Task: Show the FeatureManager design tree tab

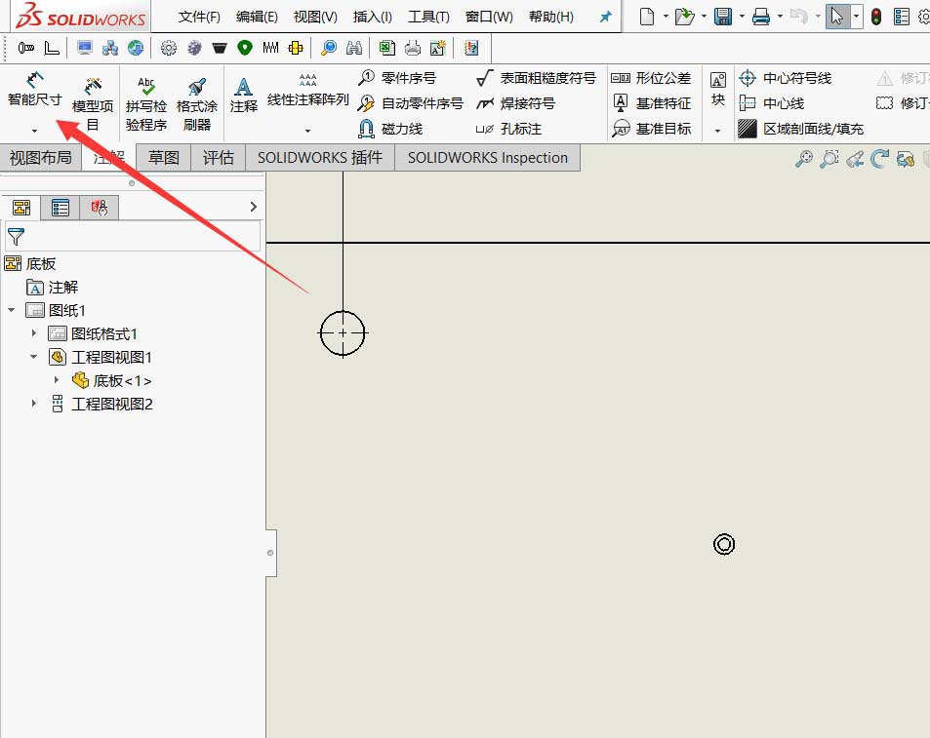Action: click(21, 208)
